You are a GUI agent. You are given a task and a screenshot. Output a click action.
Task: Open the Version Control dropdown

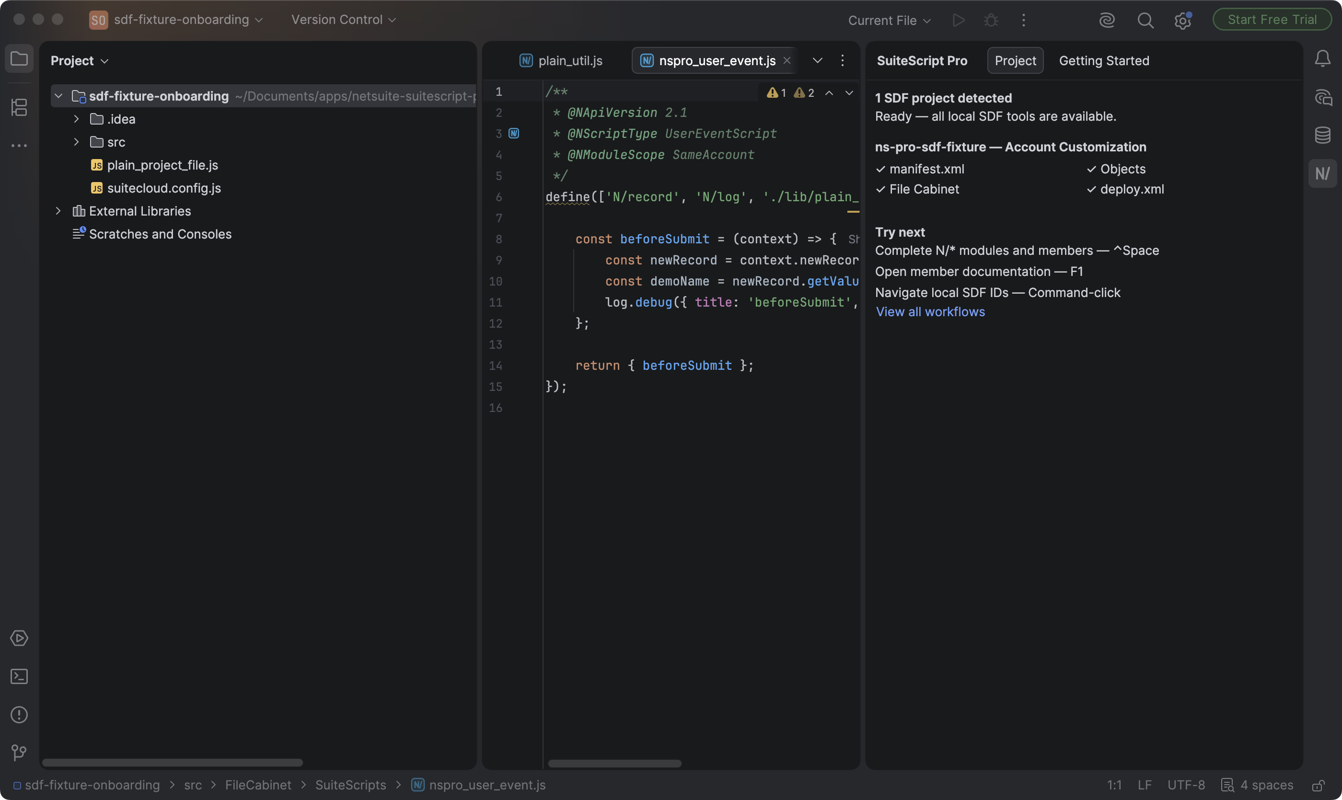344,20
